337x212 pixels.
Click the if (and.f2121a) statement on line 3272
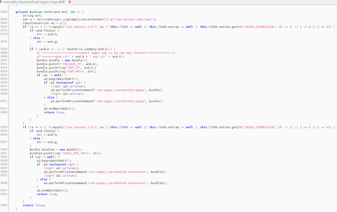(45, 31)
